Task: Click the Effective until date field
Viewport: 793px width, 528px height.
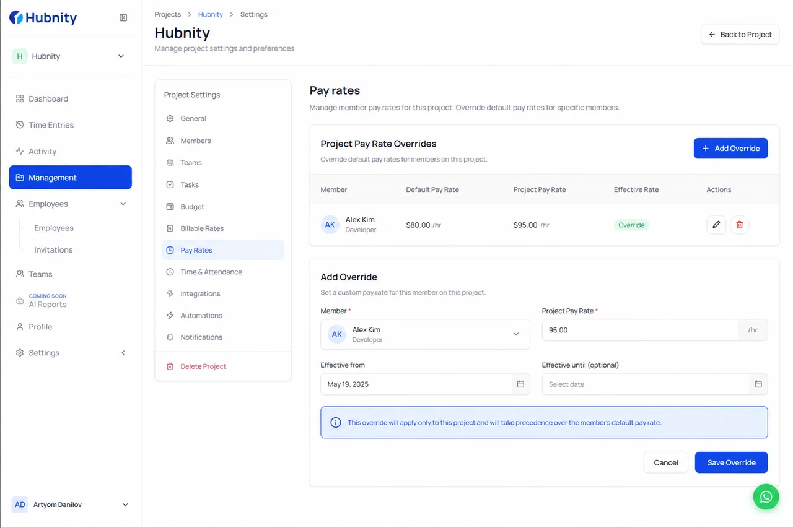Action: click(x=655, y=384)
